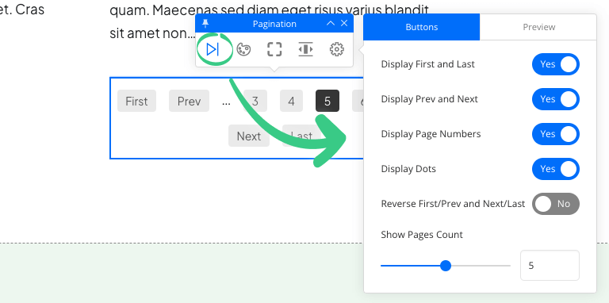Click the Display Page Numbers label

pos(431,134)
